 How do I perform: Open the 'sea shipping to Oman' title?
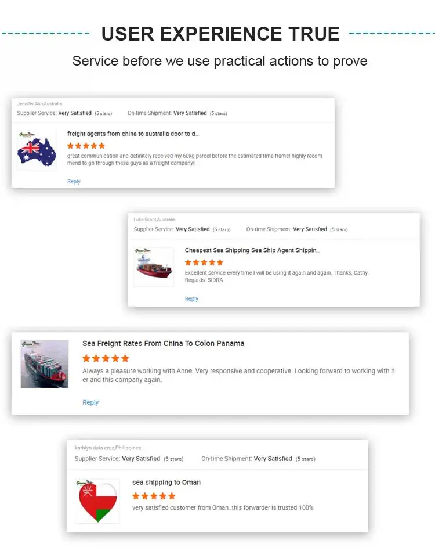[166, 483]
